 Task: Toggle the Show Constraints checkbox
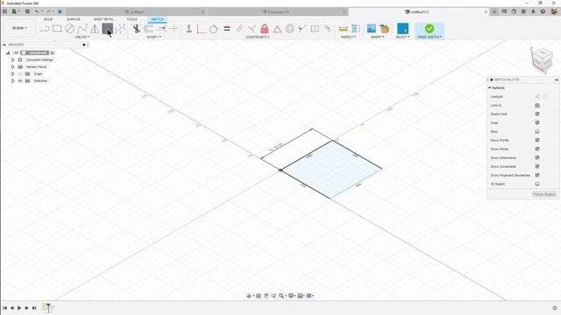537,166
